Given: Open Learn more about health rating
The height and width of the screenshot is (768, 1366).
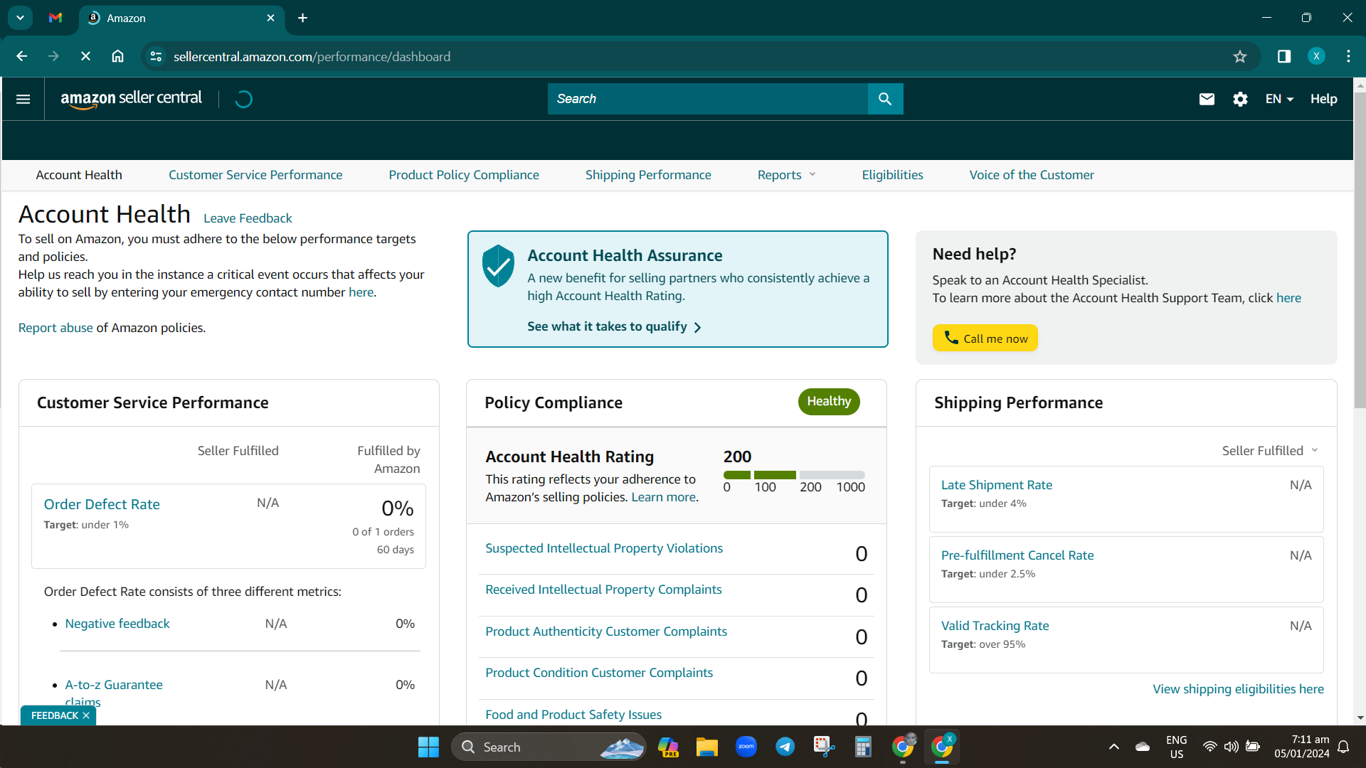Looking at the screenshot, I should [663, 497].
